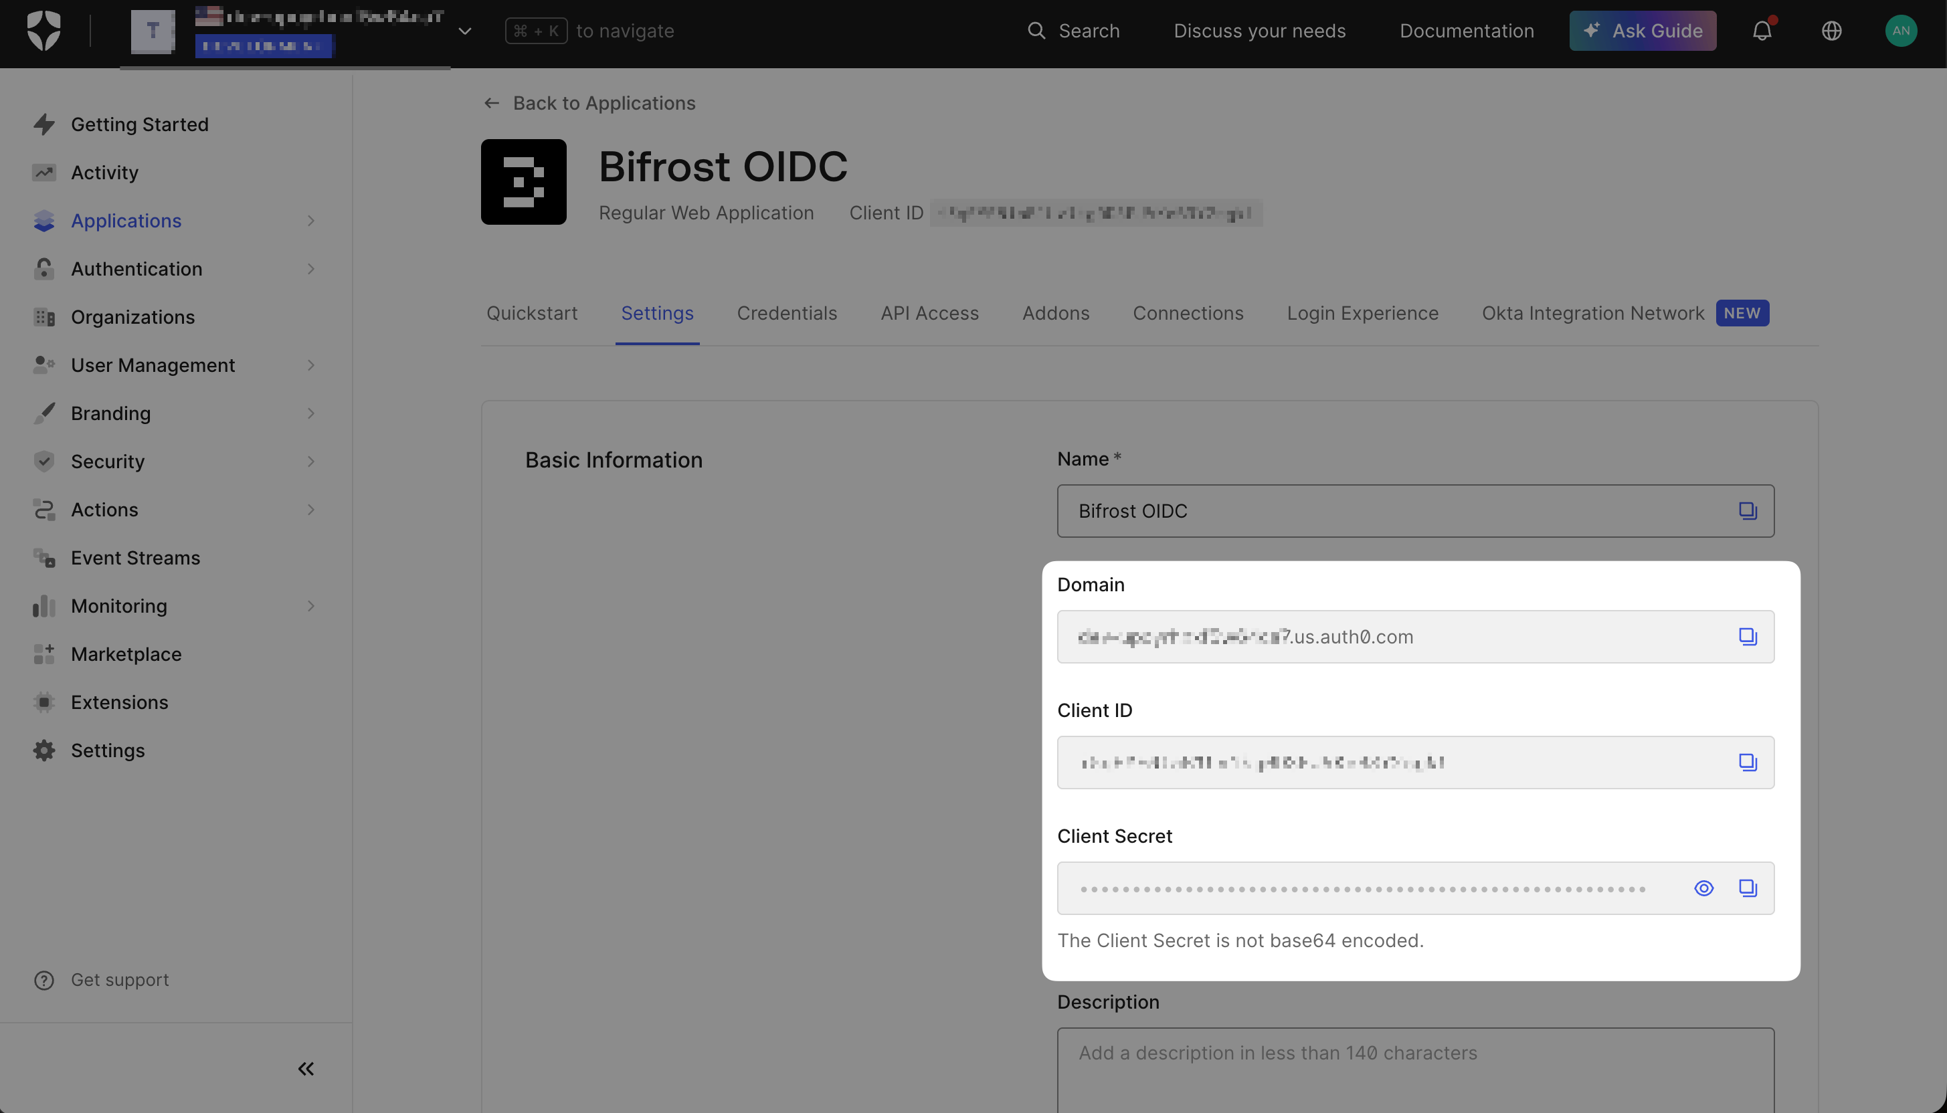This screenshot has width=1947, height=1113.
Task: Click the Branding brush icon
Action: click(x=44, y=413)
